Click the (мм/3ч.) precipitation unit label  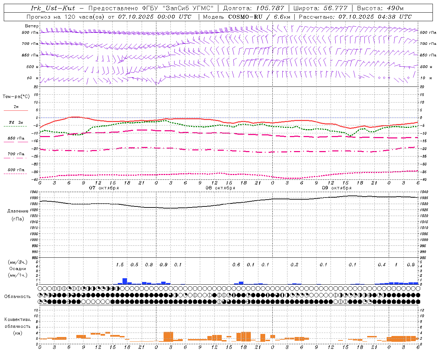[x=18, y=262]
